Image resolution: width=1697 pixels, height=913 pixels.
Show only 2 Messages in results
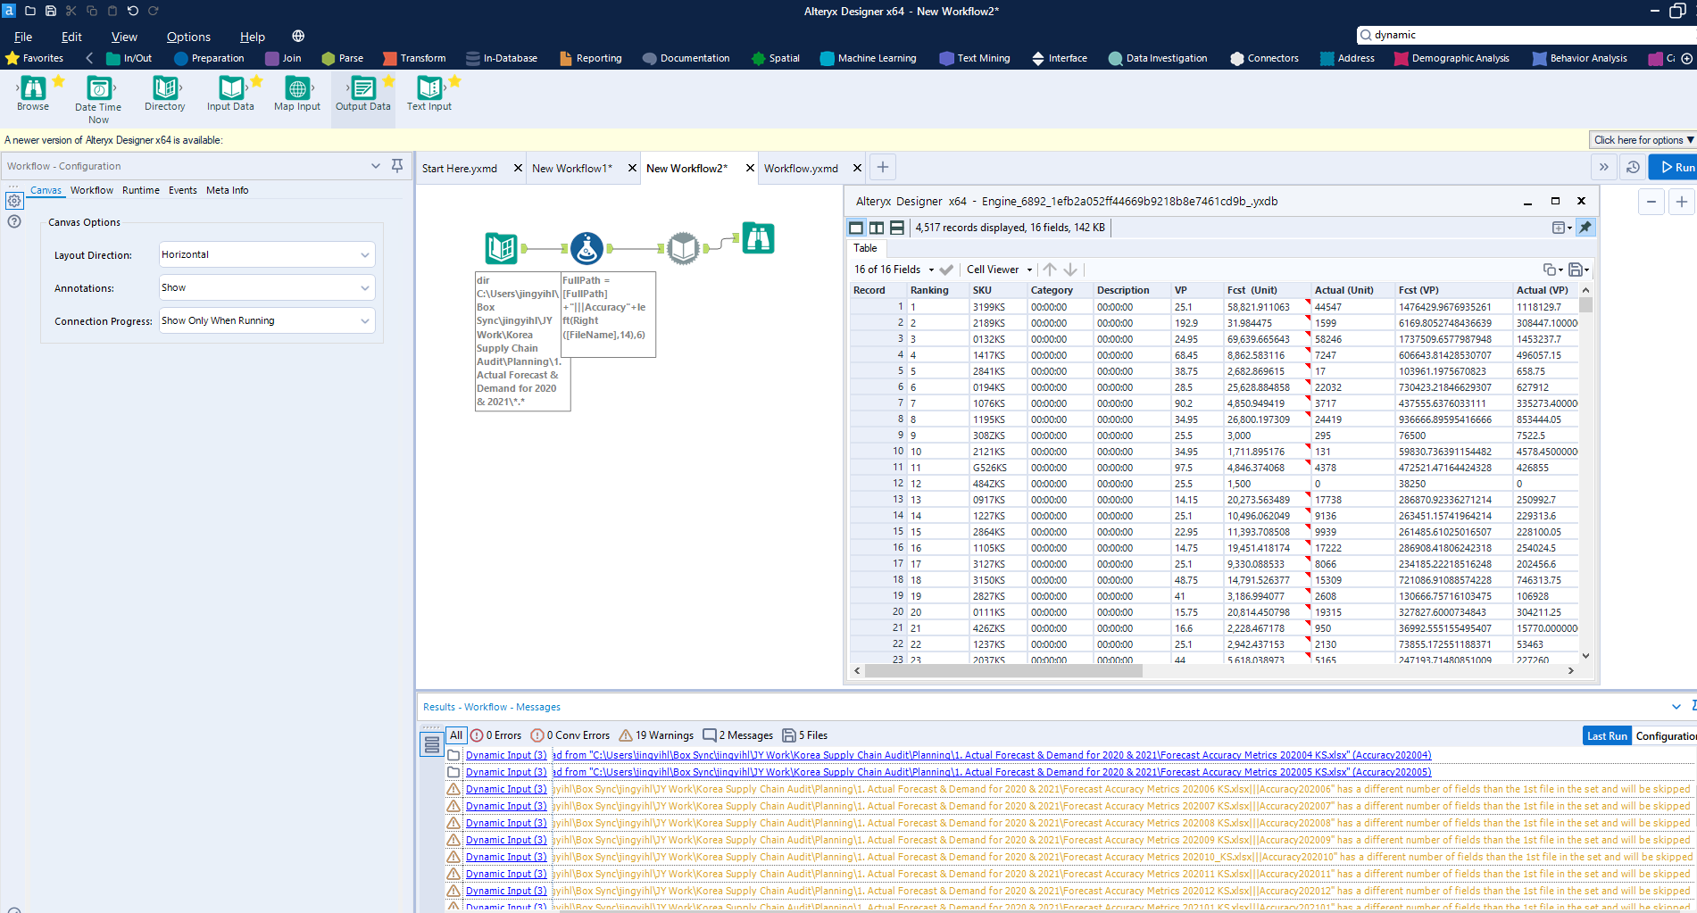pyautogui.click(x=738, y=735)
